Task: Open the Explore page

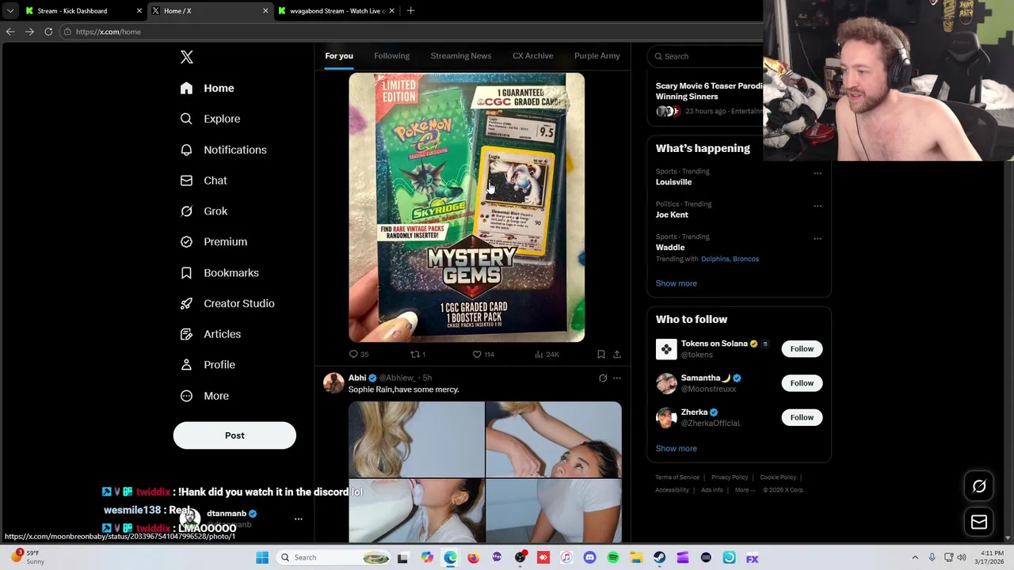Action: [x=211, y=119]
